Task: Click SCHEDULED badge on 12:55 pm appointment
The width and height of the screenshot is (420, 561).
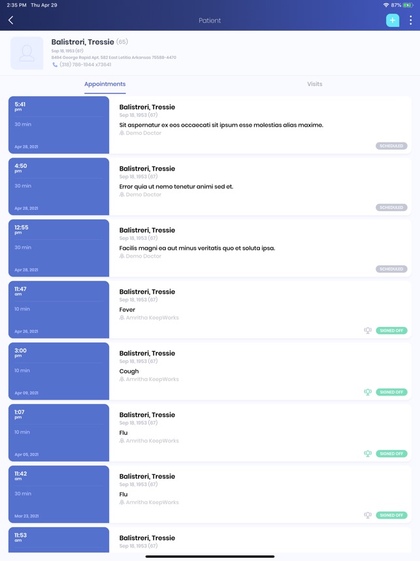Action: [x=391, y=269]
